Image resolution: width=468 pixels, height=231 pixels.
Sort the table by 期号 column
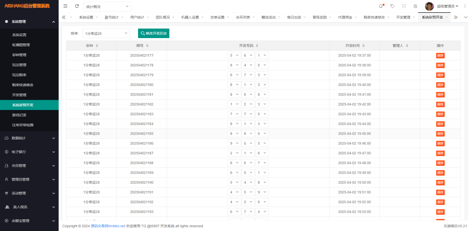(x=148, y=45)
